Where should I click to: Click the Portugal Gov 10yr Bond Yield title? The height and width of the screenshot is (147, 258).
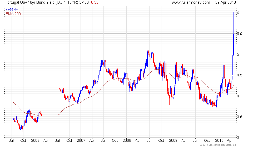[x=42, y=2]
